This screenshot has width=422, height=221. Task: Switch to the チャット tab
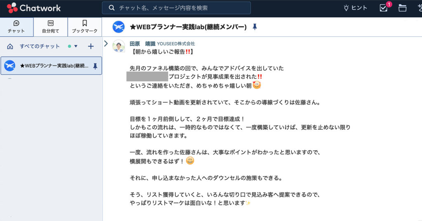point(16,27)
